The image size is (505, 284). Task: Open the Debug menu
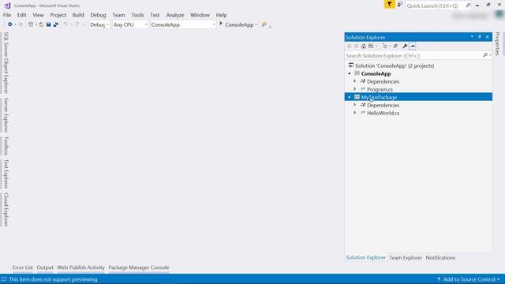point(98,15)
